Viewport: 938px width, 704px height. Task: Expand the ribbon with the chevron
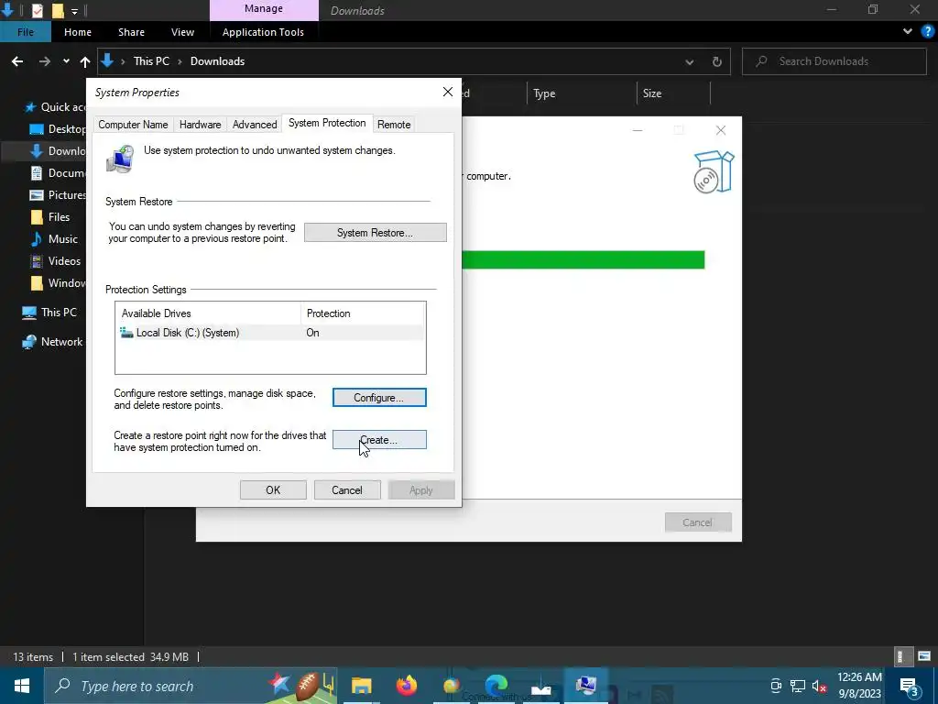pyautogui.click(x=908, y=31)
